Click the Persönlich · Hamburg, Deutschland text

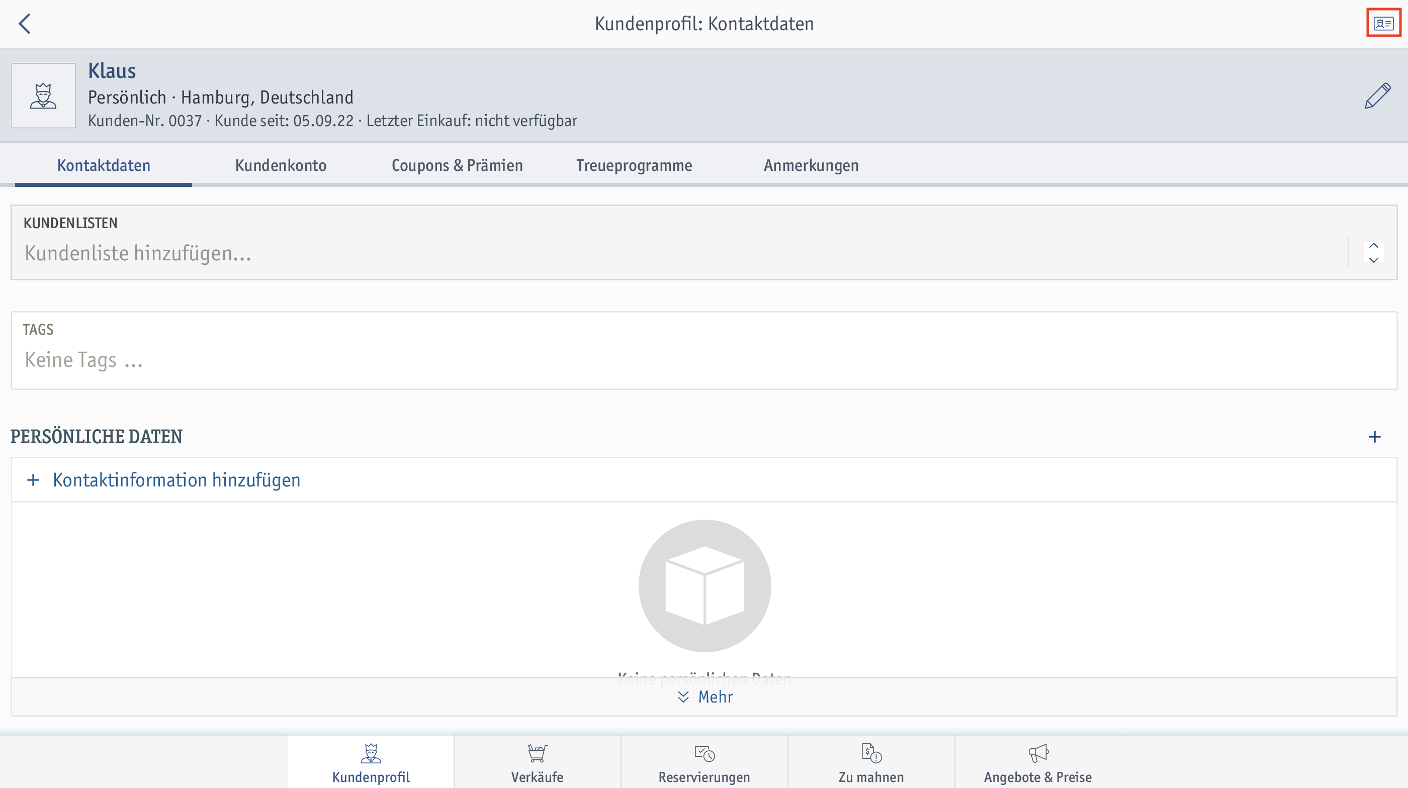tap(221, 97)
